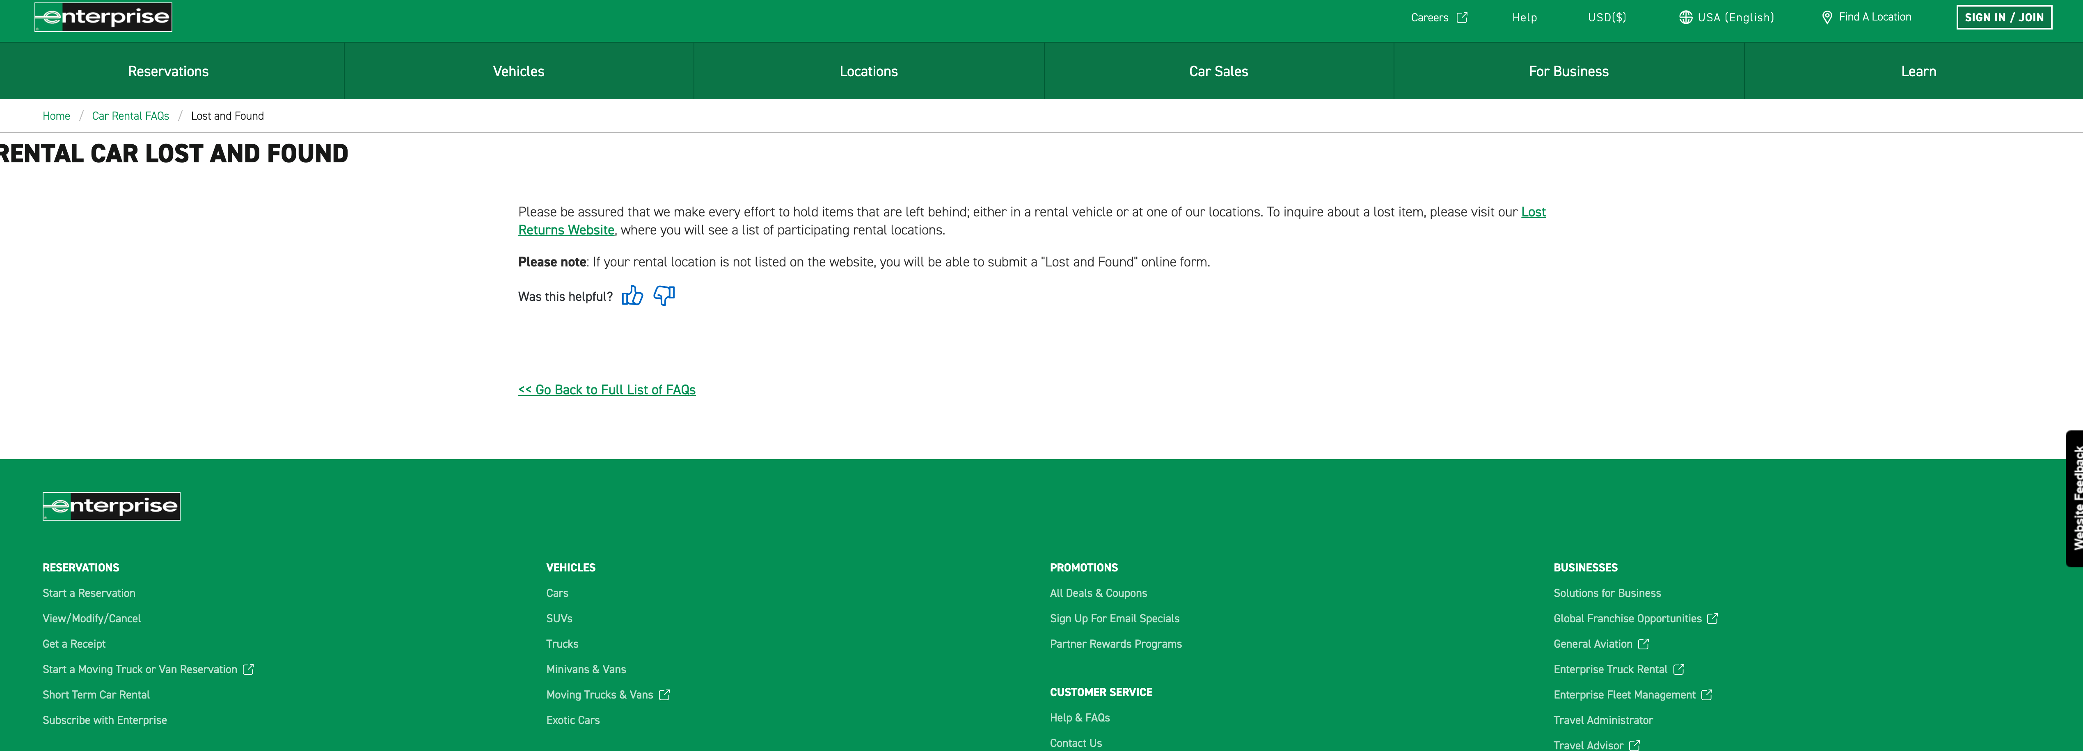Open the USD($) currency selector
Image resolution: width=2083 pixels, height=751 pixels.
(x=1607, y=17)
